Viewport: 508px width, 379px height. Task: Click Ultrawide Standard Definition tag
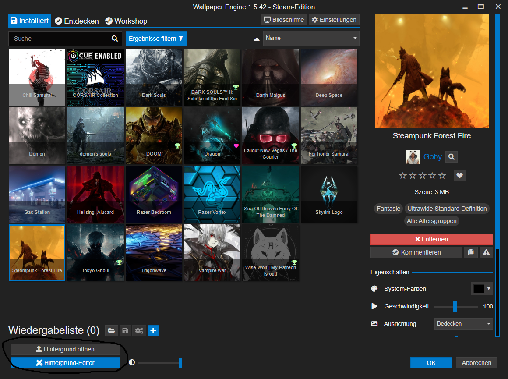(447, 209)
